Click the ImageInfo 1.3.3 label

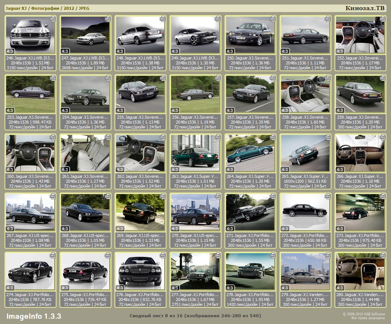pos(34,316)
